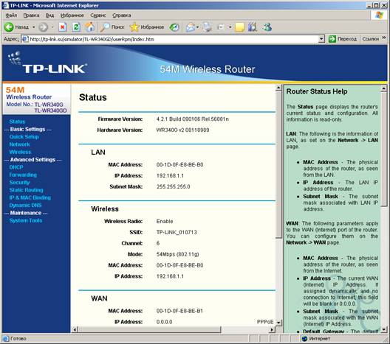This screenshot has height=344, width=390.
Task: Open the Status page in sidebar
Action: point(17,122)
